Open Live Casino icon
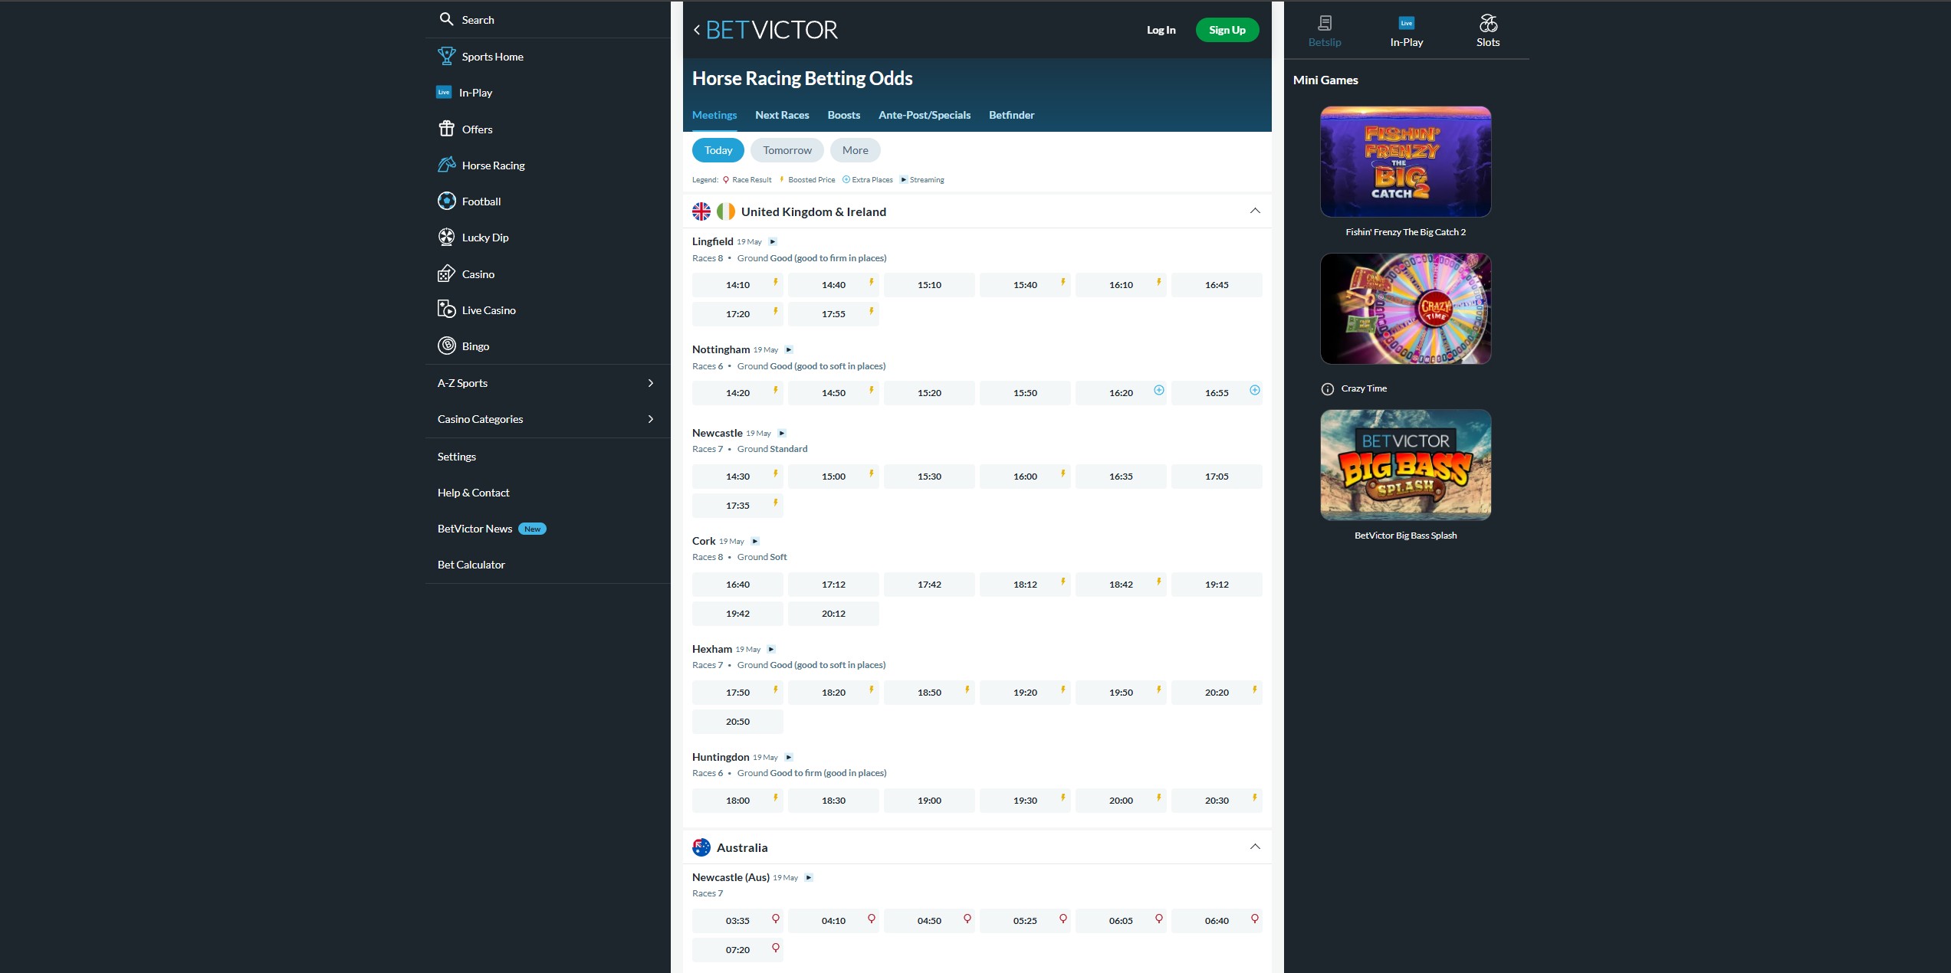 [x=446, y=310]
